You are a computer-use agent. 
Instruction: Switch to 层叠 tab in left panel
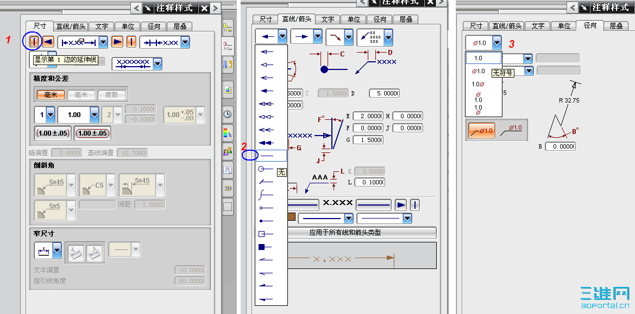[x=180, y=26]
